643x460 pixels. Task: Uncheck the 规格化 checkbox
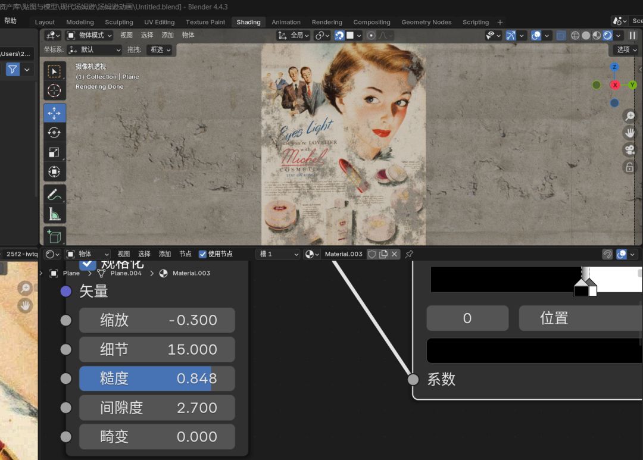coord(88,264)
